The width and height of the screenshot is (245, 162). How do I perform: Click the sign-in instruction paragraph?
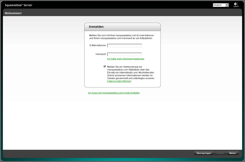[x=121, y=37]
